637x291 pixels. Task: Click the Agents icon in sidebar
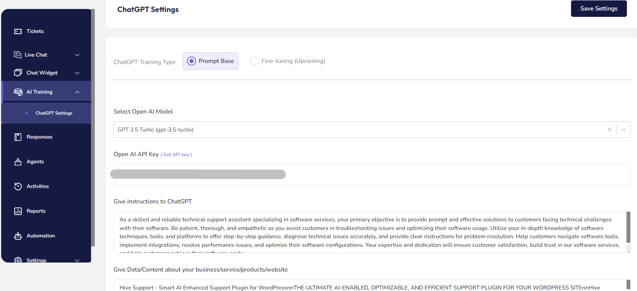pyautogui.click(x=18, y=162)
